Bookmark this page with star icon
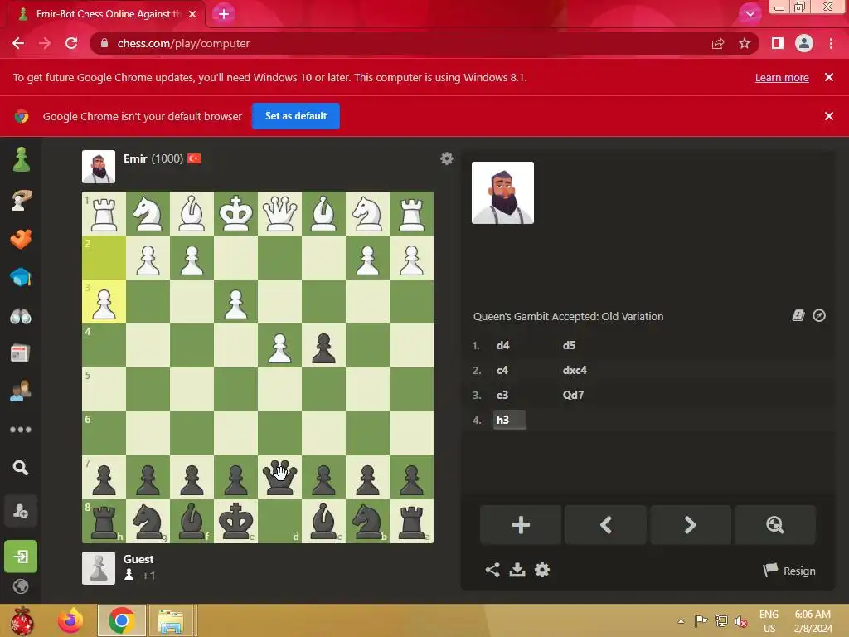 (x=744, y=43)
